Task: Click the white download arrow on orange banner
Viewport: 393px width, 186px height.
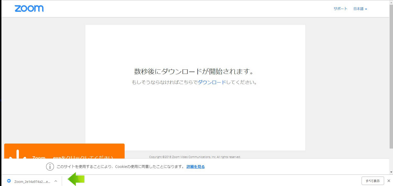Action: 18,155
